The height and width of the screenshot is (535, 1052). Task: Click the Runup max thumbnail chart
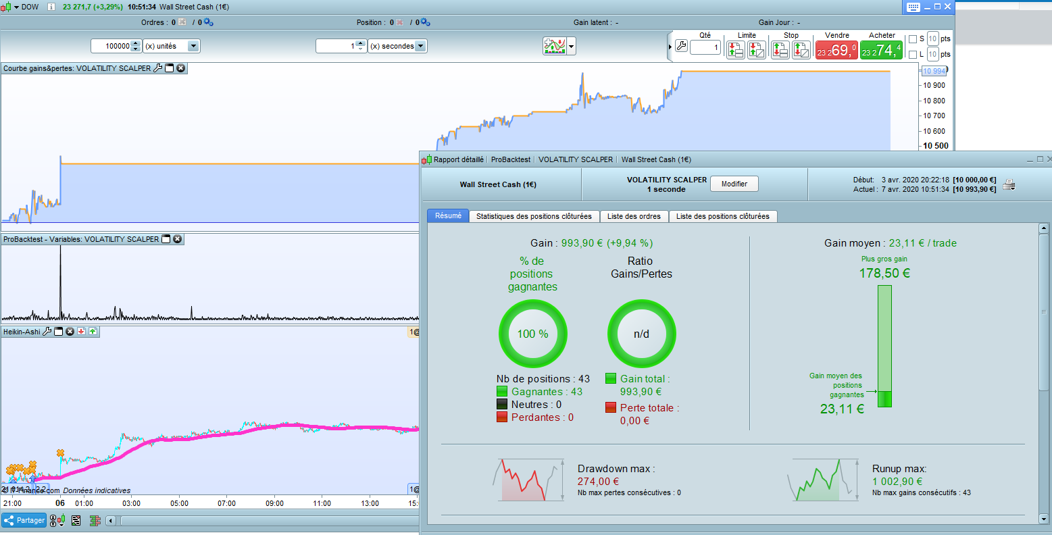(x=824, y=480)
